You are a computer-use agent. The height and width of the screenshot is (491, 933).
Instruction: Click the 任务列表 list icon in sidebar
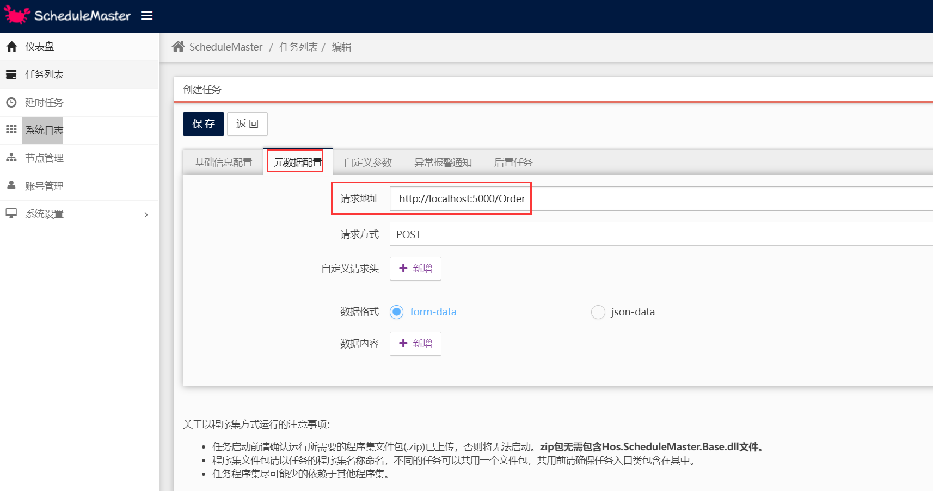pos(11,74)
